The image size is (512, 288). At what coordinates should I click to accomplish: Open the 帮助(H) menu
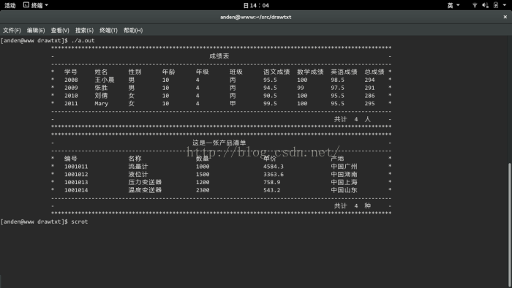coord(133,30)
